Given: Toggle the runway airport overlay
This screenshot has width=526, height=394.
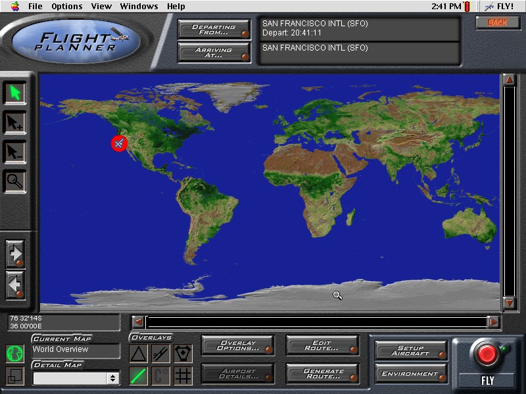Looking at the screenshot, I should pos(160,353).
